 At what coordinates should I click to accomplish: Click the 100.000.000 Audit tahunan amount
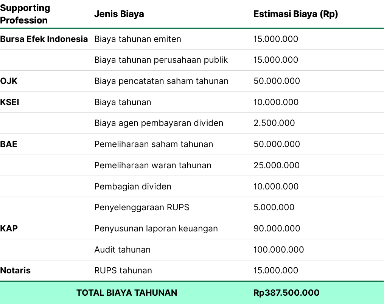point(279,250)
